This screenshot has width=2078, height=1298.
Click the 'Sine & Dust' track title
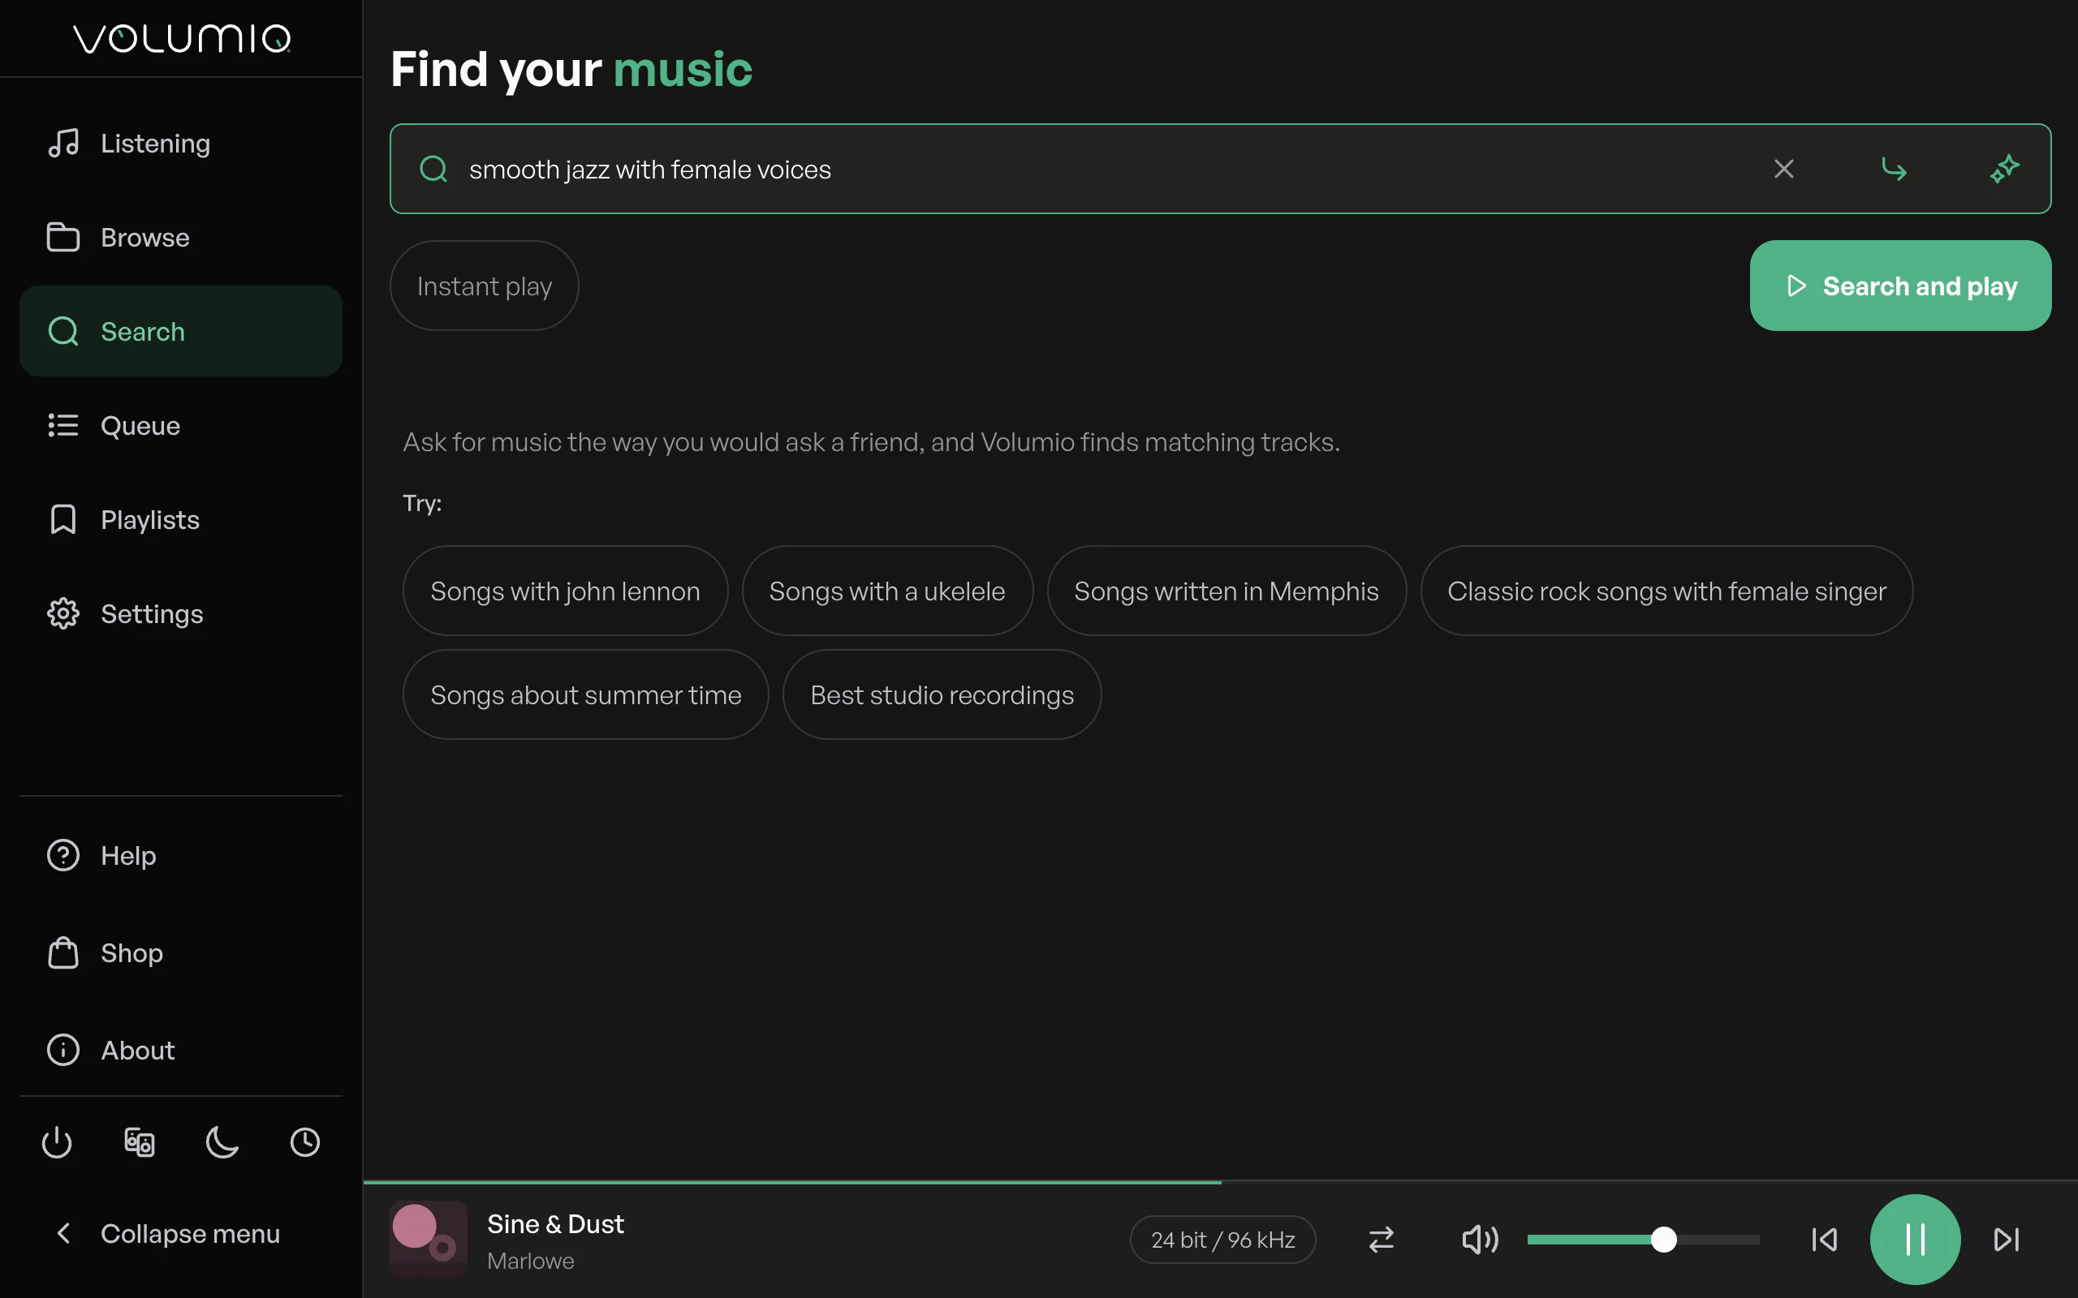[x=555, y=1224]
